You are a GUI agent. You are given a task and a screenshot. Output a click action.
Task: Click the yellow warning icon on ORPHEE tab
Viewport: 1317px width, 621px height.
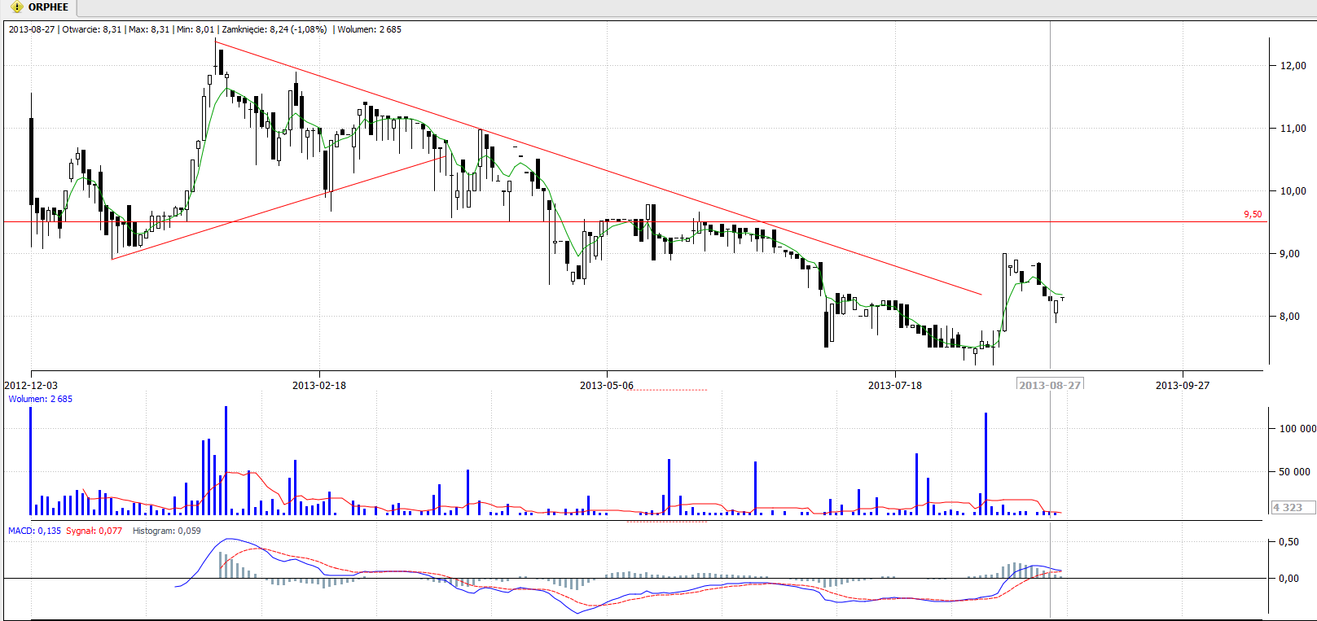[x=17, y=7]
